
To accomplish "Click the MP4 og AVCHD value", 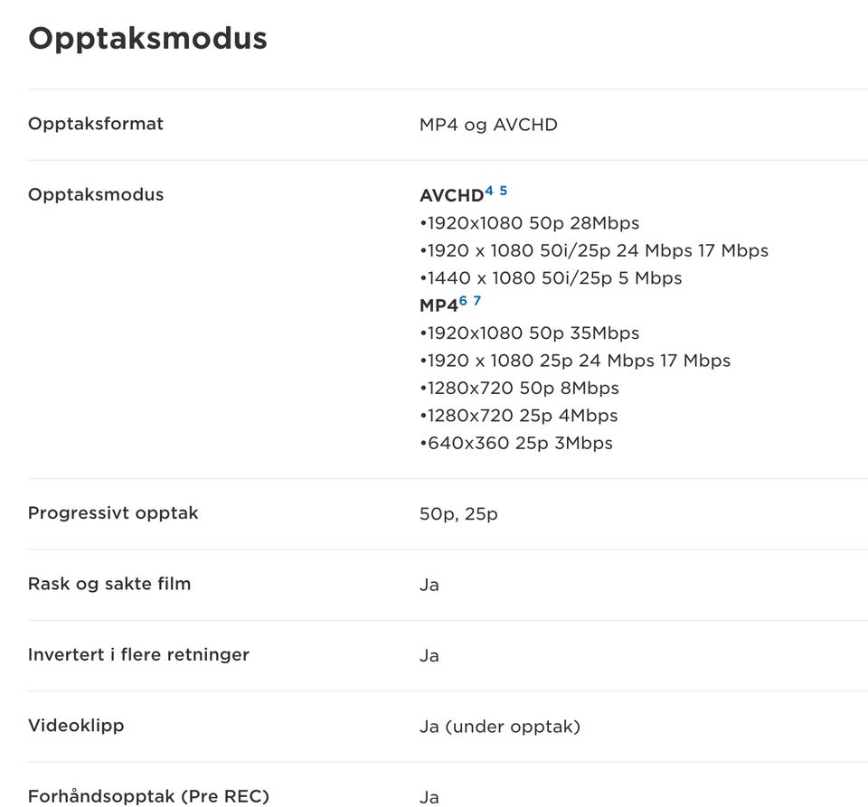I will 488,125.
